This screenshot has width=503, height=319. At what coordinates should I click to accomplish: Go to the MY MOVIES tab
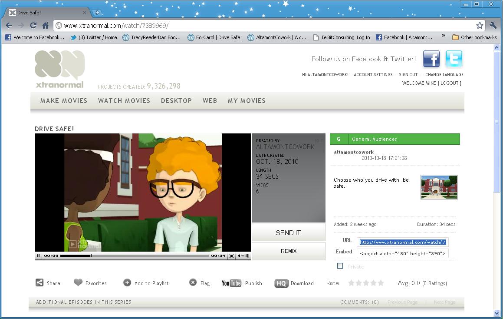pos(247,100)
